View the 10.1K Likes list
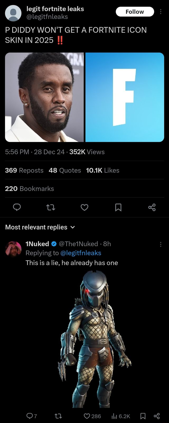 tap(102, 170)
